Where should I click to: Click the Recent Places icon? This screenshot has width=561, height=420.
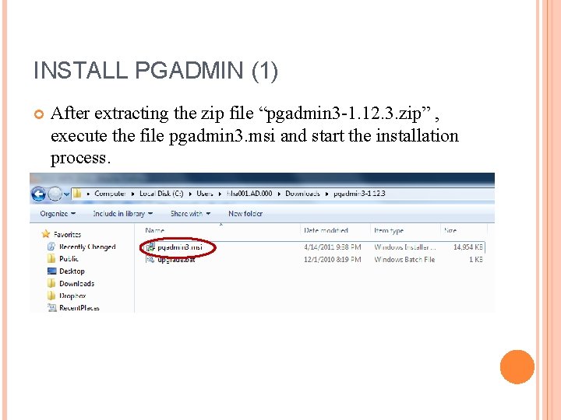[x=52, y=307]
